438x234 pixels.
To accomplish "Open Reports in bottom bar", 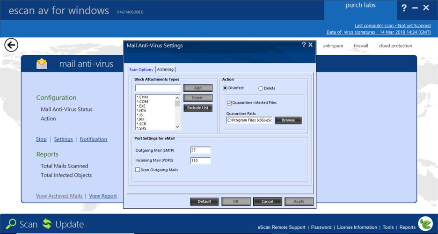I will coord(407,227).
